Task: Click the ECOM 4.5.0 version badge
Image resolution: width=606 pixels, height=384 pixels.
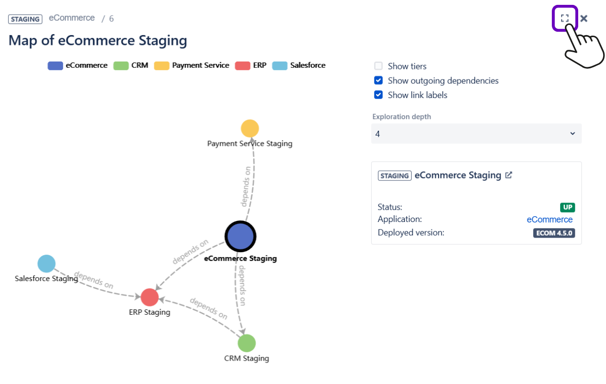Action: pyautogui.click(x=554, y=233)
